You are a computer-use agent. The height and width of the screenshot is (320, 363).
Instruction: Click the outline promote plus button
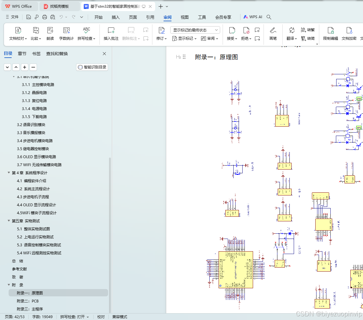coord(25,67)
